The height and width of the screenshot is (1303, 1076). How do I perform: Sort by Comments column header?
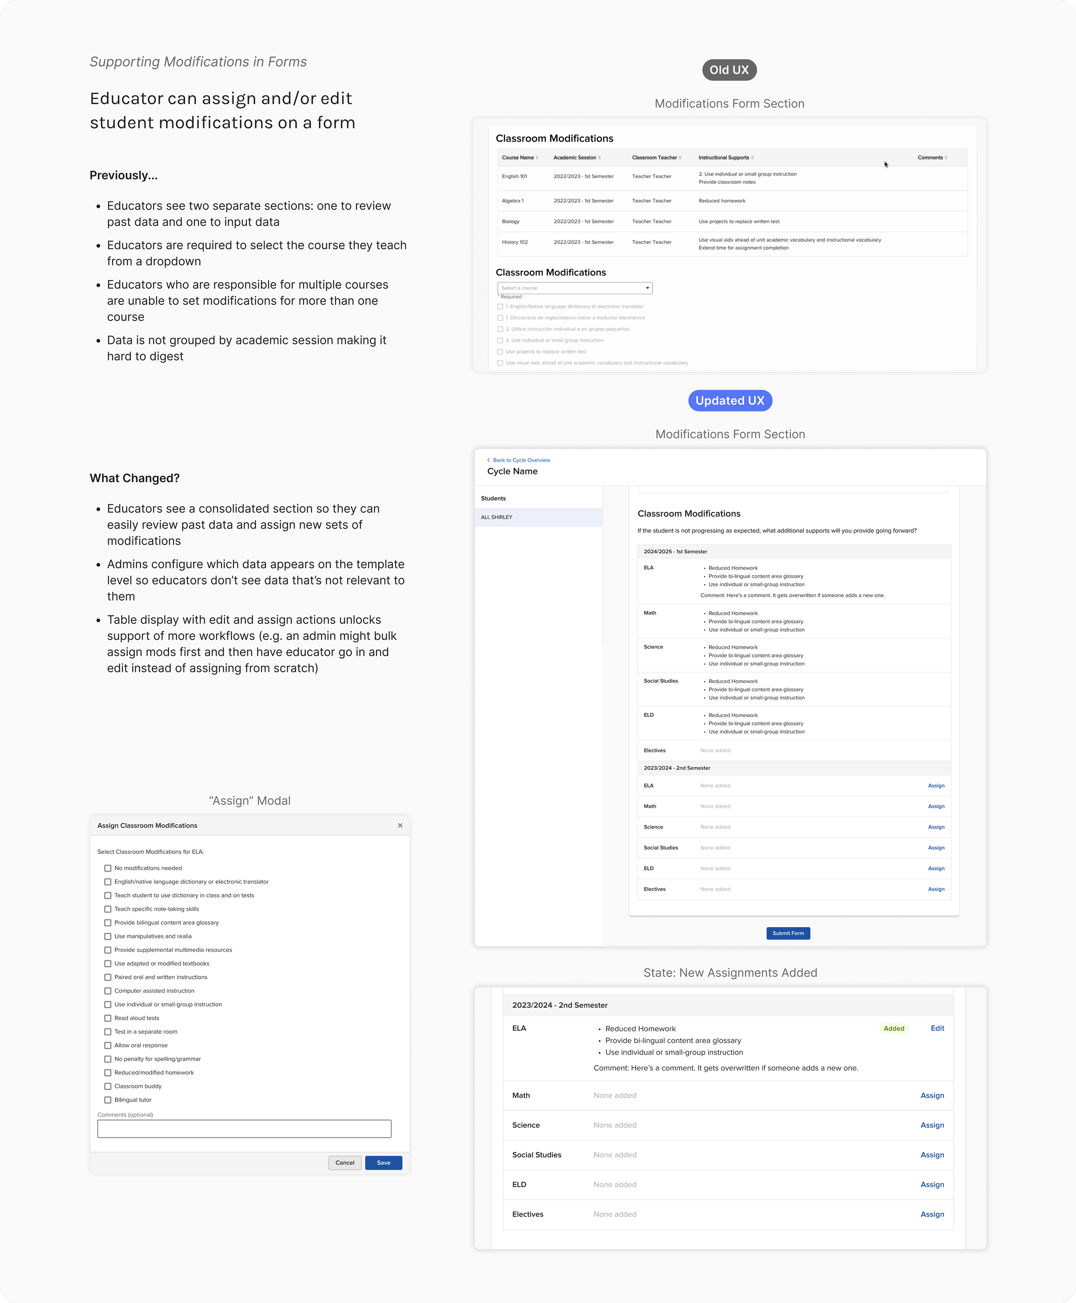(931, 158)
